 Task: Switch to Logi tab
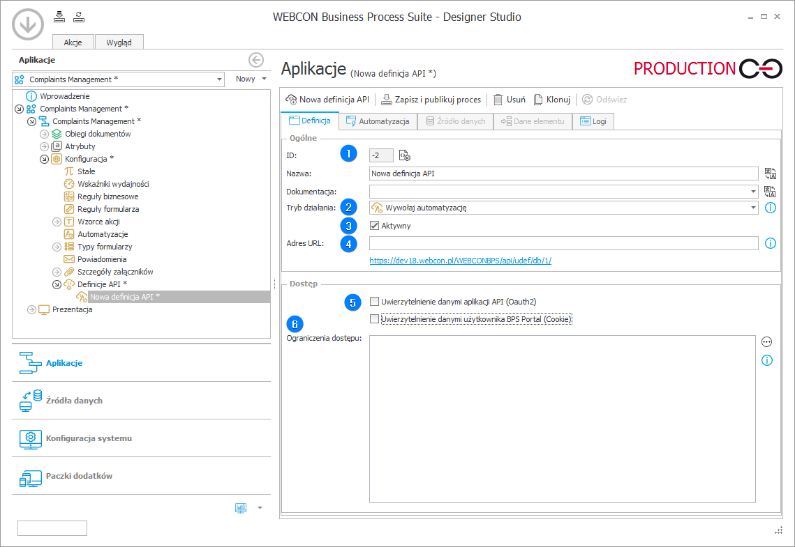(593, 121)
